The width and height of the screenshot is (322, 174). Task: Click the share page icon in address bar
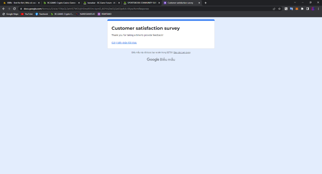(274, 9)
